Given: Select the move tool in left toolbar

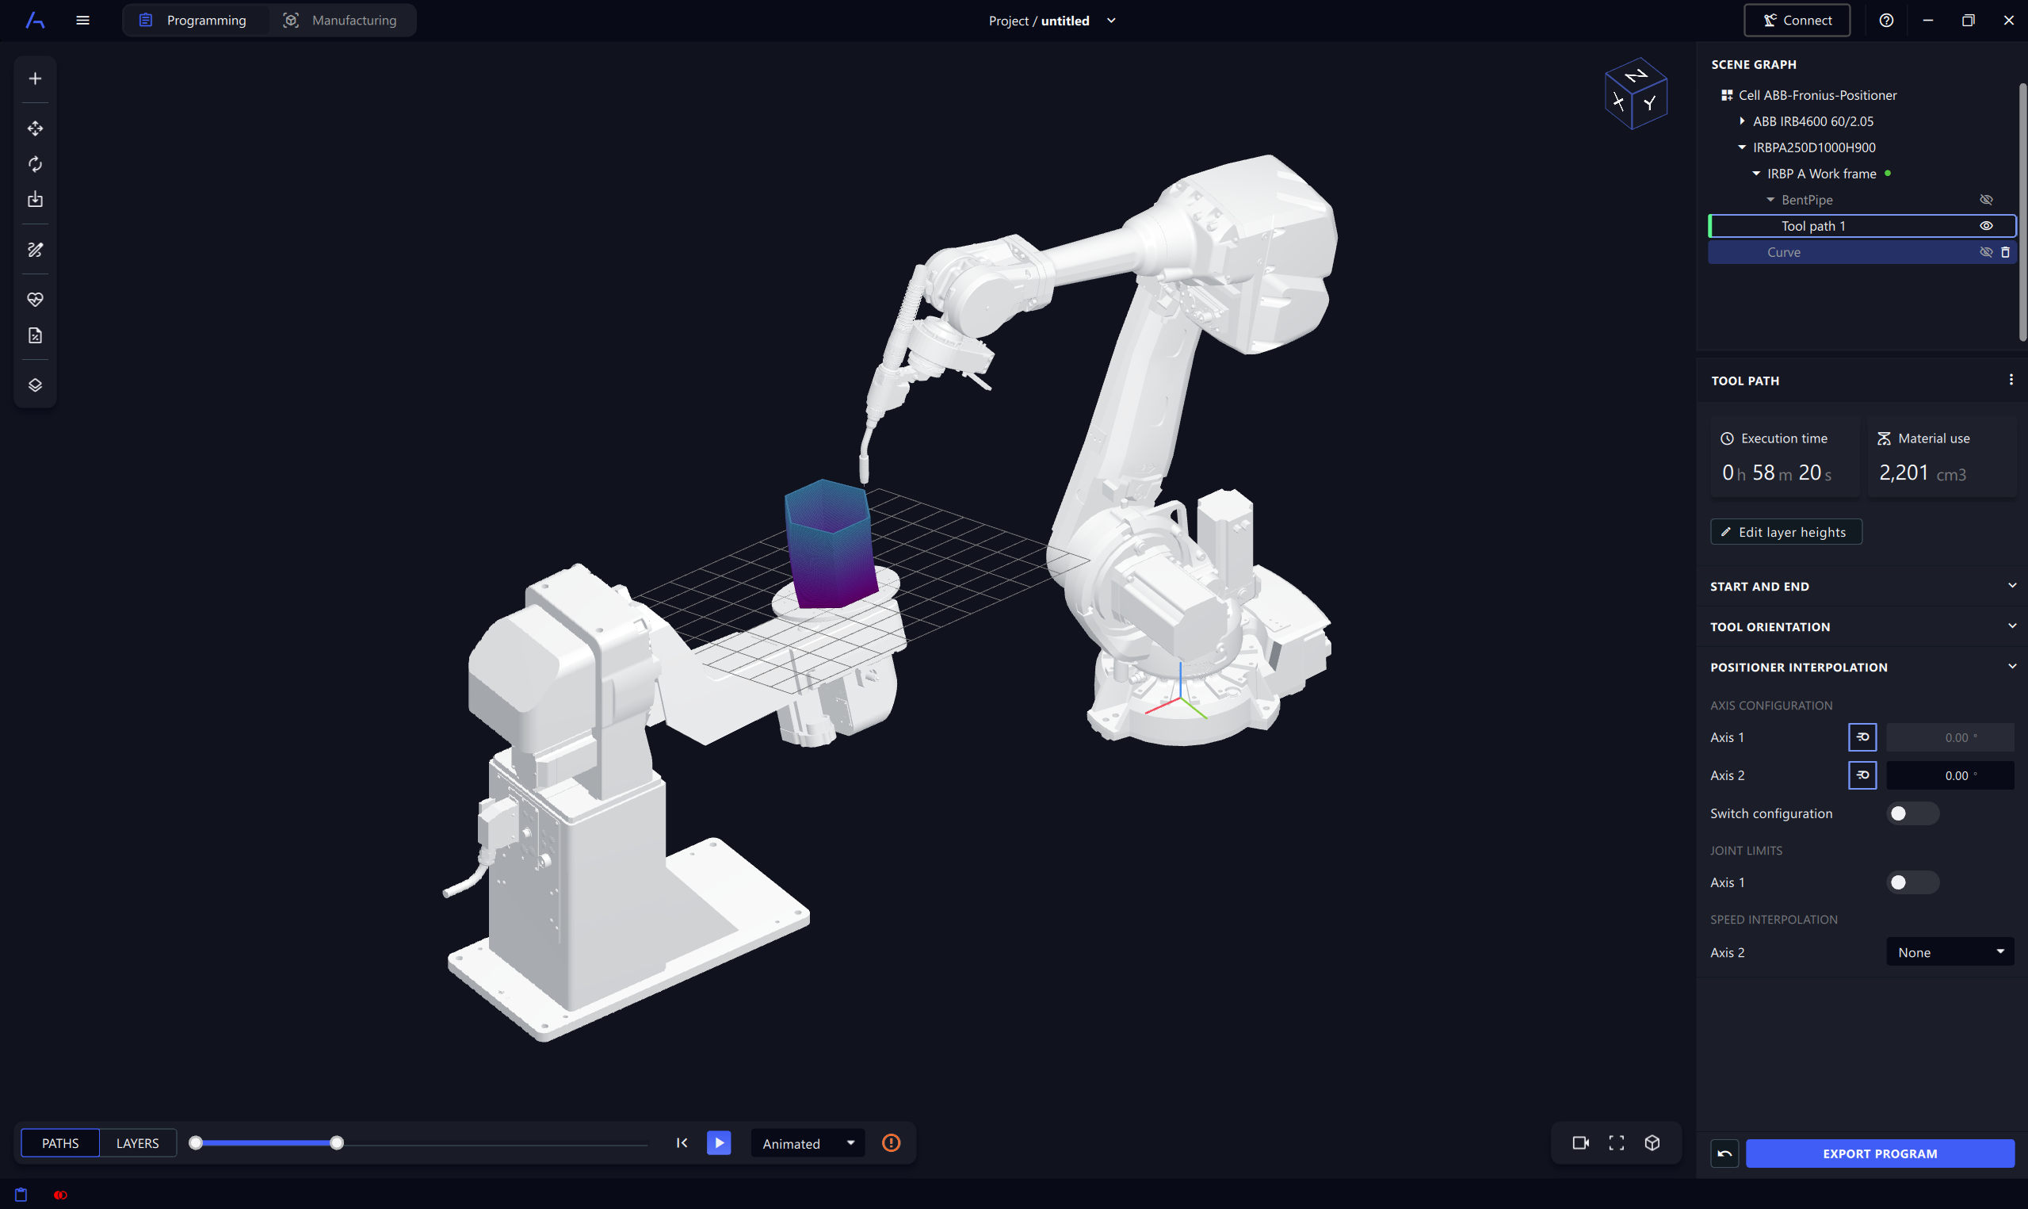Looking at the screenshot, I should coord(35,128).
